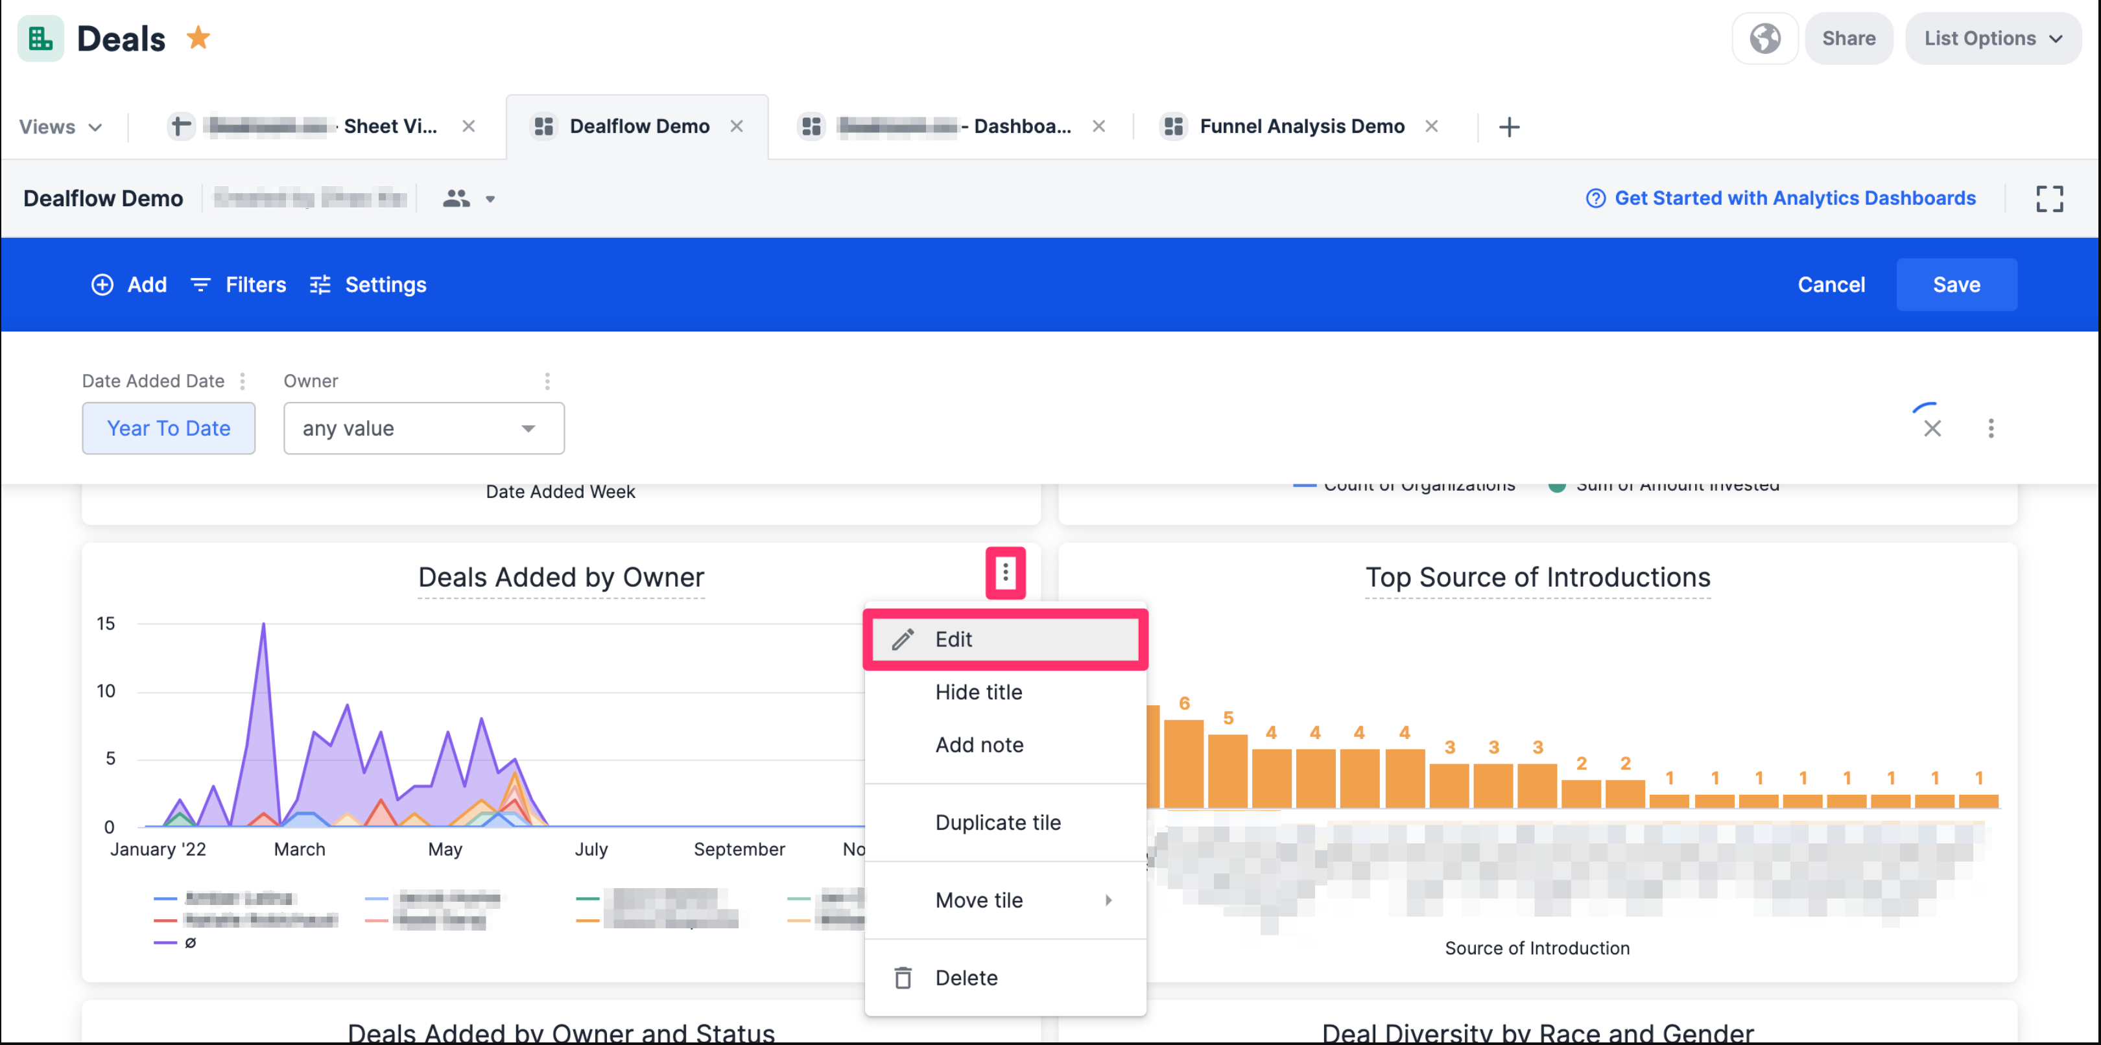This screenshot has width=2101, height=1045.
Task: Click the Deals page title
Action: coord(121,38)
